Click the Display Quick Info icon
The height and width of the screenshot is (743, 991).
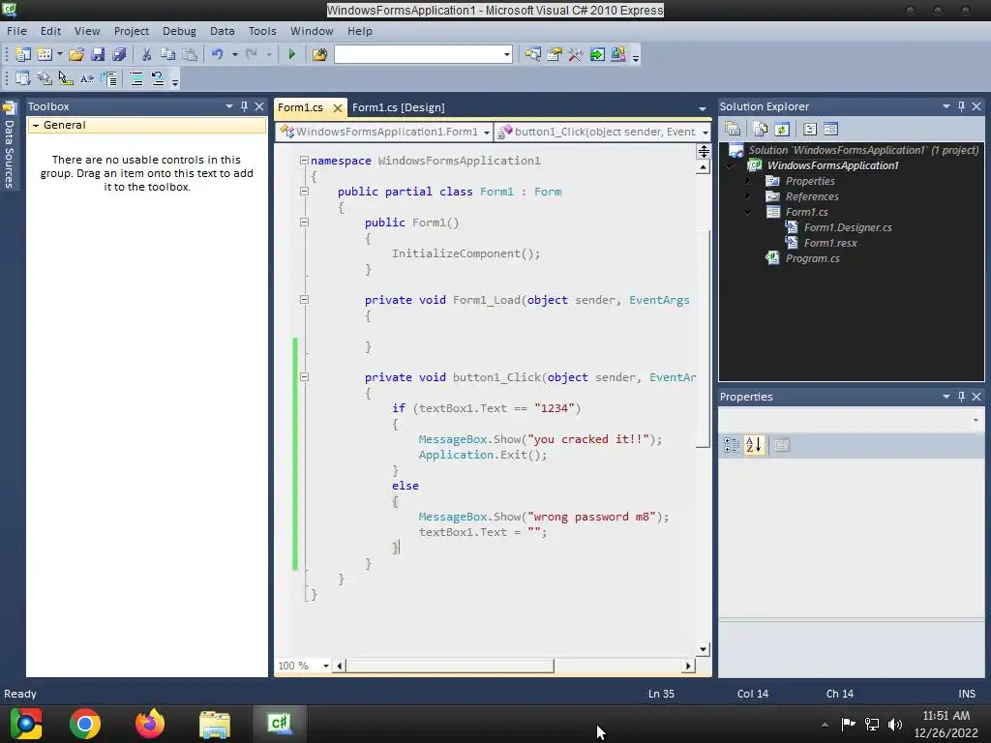click(x=66, y=78)
